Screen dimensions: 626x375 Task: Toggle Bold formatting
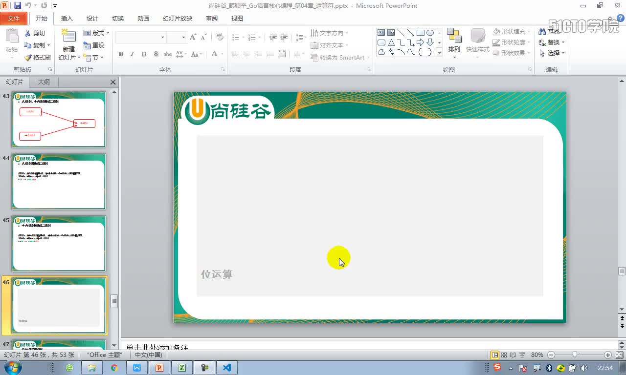click(121, 54)
